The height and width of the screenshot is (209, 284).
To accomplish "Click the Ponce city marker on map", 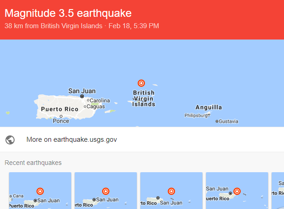I will click(61, 116).
